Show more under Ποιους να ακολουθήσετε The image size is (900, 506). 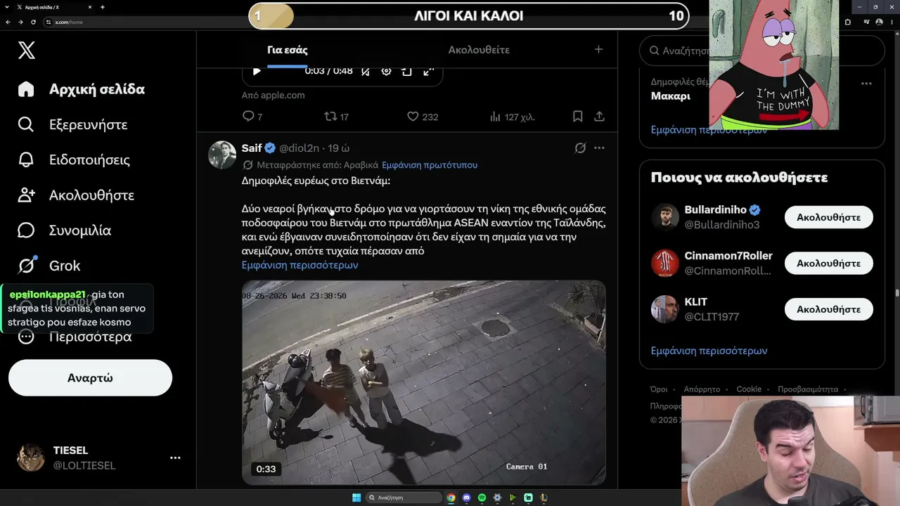point(709,351)
